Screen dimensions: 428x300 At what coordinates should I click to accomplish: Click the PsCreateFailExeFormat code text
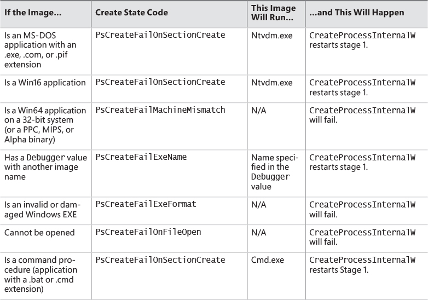[x=146, y=204]
